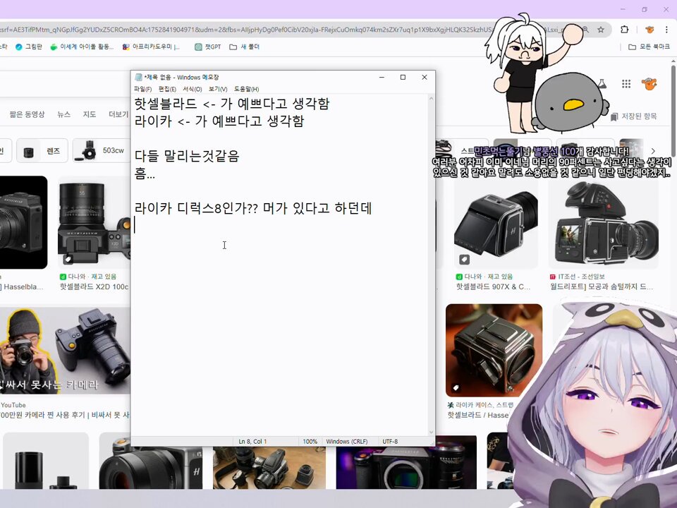
Task: Click the Notepad line 다들 말리는것같음
Action: point(186,155)
